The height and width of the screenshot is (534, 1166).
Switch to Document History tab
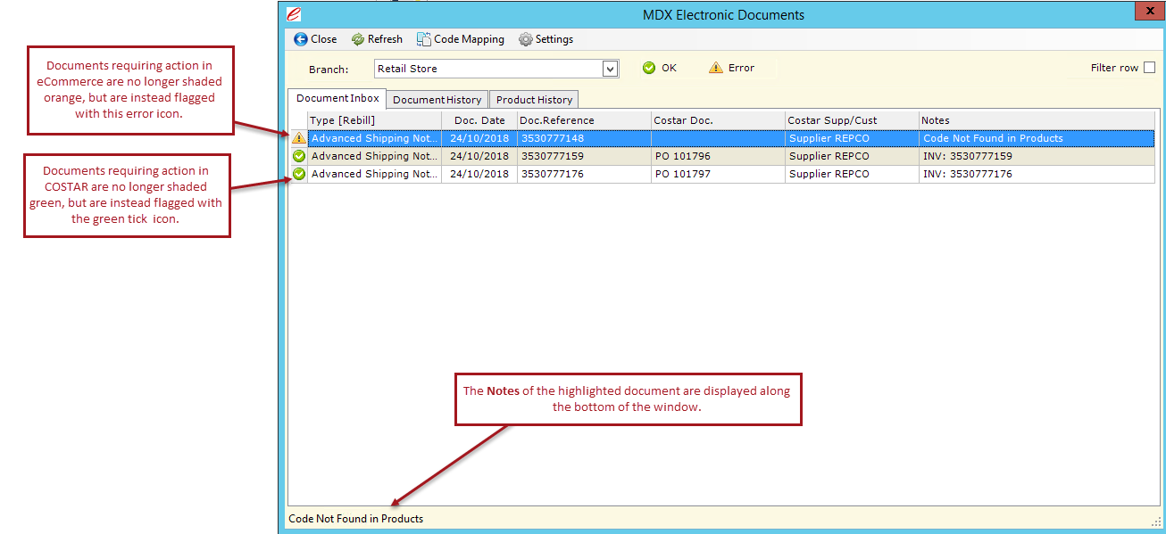click(437, 100)
